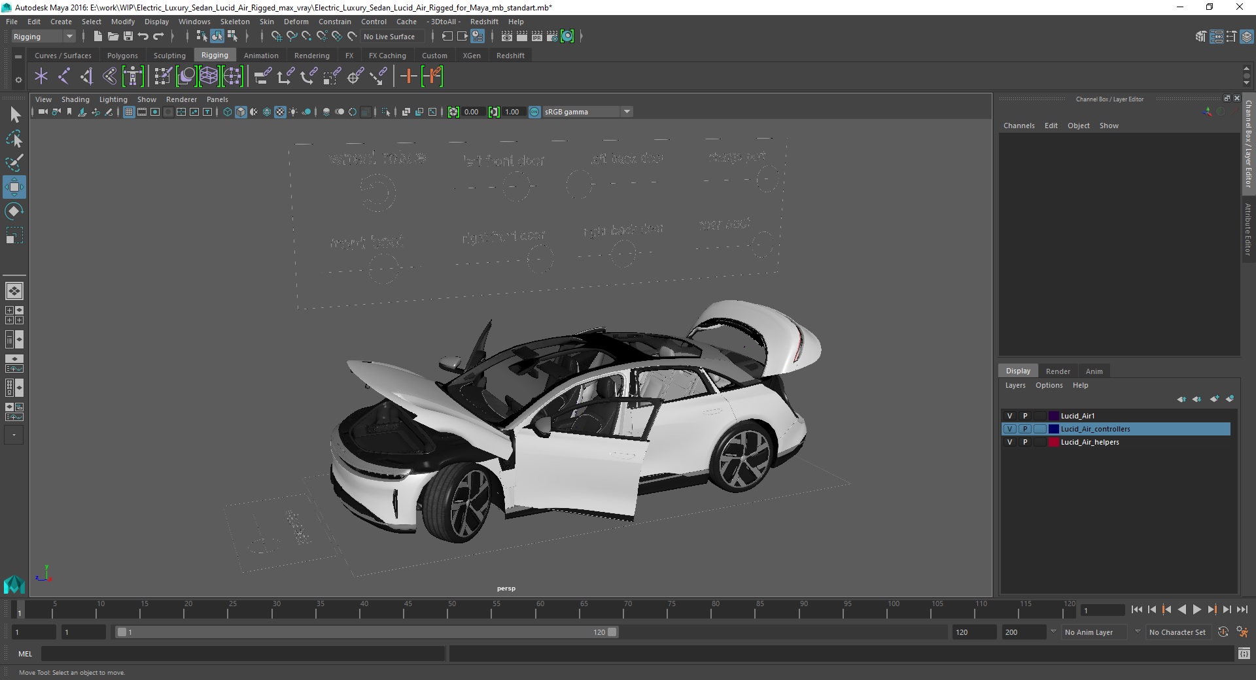Viewport: 1256px width, 680px height.
Task: Open the Render View clapperboard icon
Action: 506,37
